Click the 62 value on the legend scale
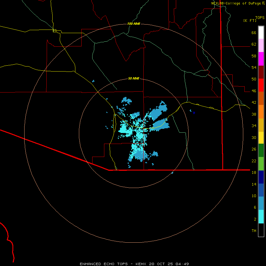 [x=254, y=44]
